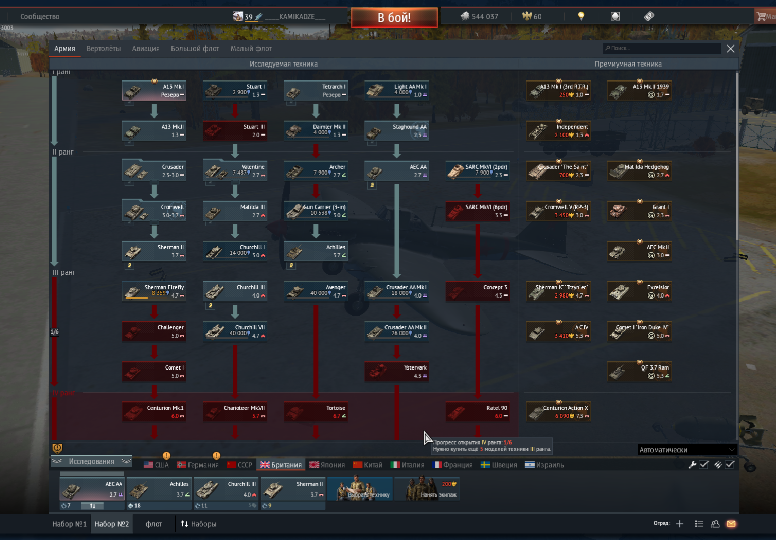Click the wrench auto-repair icon
Viewport: 776px width, 540px height.
(x=693, y=464)
